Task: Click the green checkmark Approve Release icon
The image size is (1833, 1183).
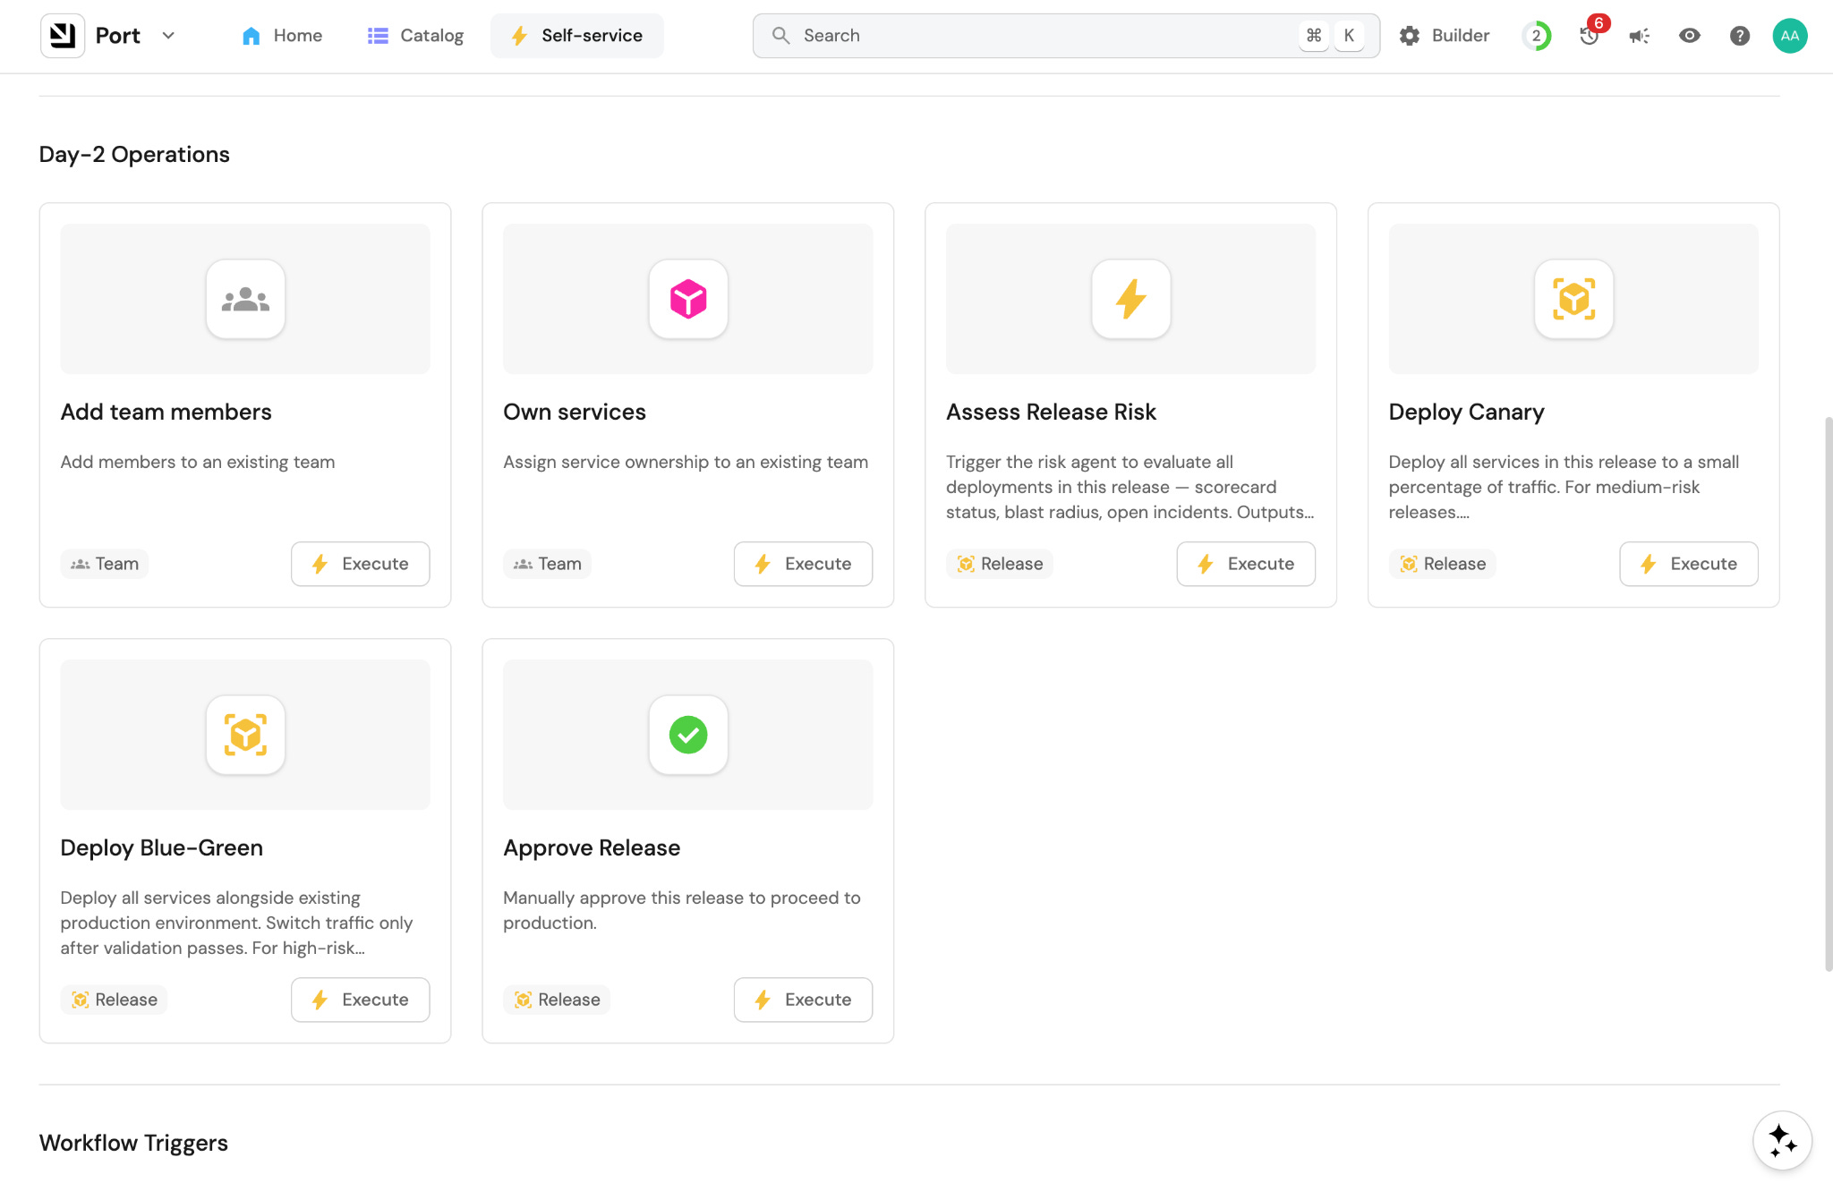Action: (x=687, y=735)
